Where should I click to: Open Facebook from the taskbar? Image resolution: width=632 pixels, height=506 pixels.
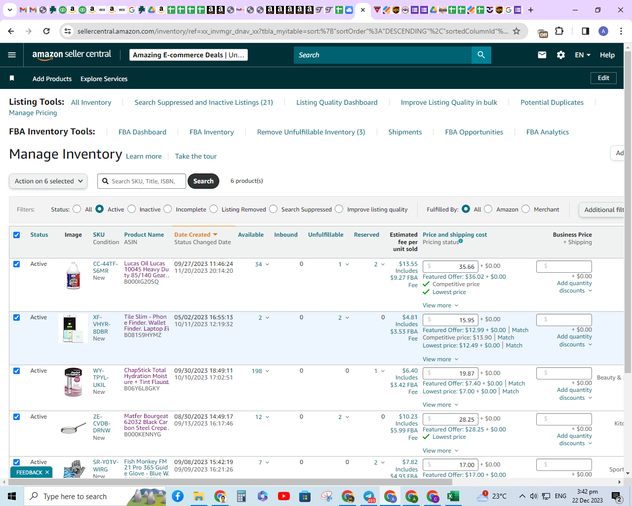coord(178,496)
